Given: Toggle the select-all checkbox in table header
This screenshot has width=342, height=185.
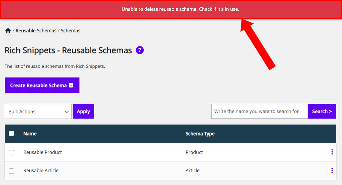Looking at the screenshot, I should (11, 133).
